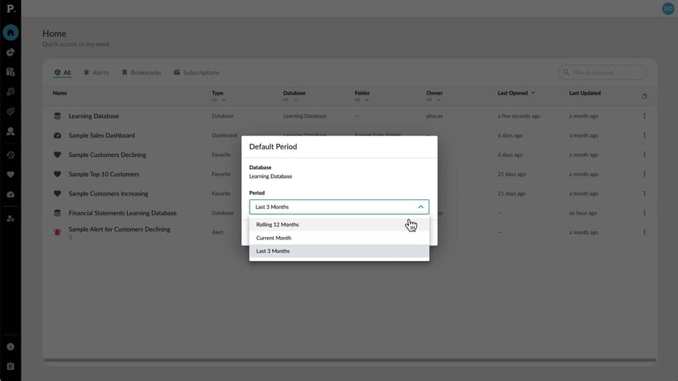Screen dimensions: 678x381
Task: Open more options for Sample Sales Dashboard
Action: tap(644, 135)
